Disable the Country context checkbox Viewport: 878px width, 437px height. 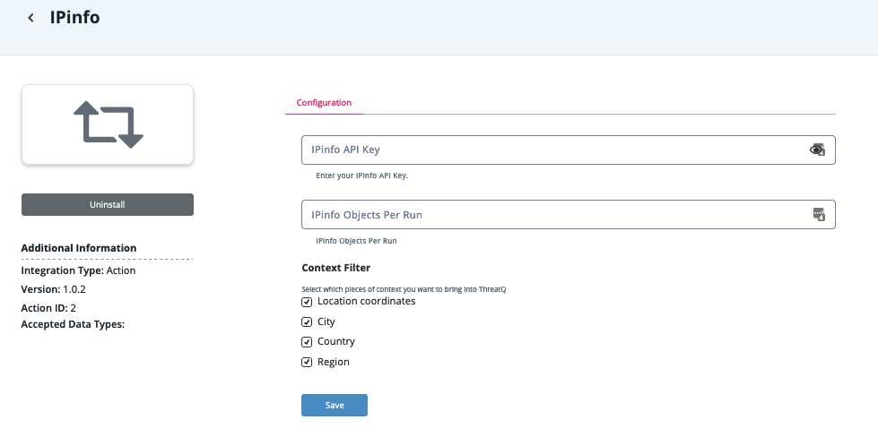(x=307, y=342)
